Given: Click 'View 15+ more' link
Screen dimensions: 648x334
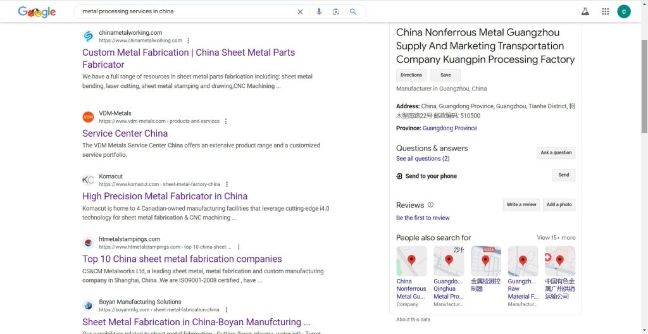Looking at the screenshot, I should 556,238.
